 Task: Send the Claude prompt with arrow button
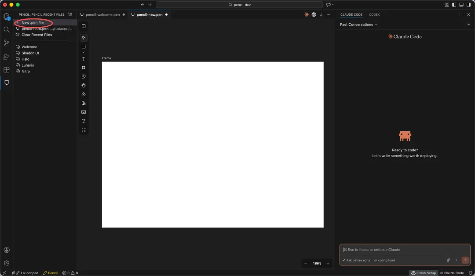click(465, 260)
